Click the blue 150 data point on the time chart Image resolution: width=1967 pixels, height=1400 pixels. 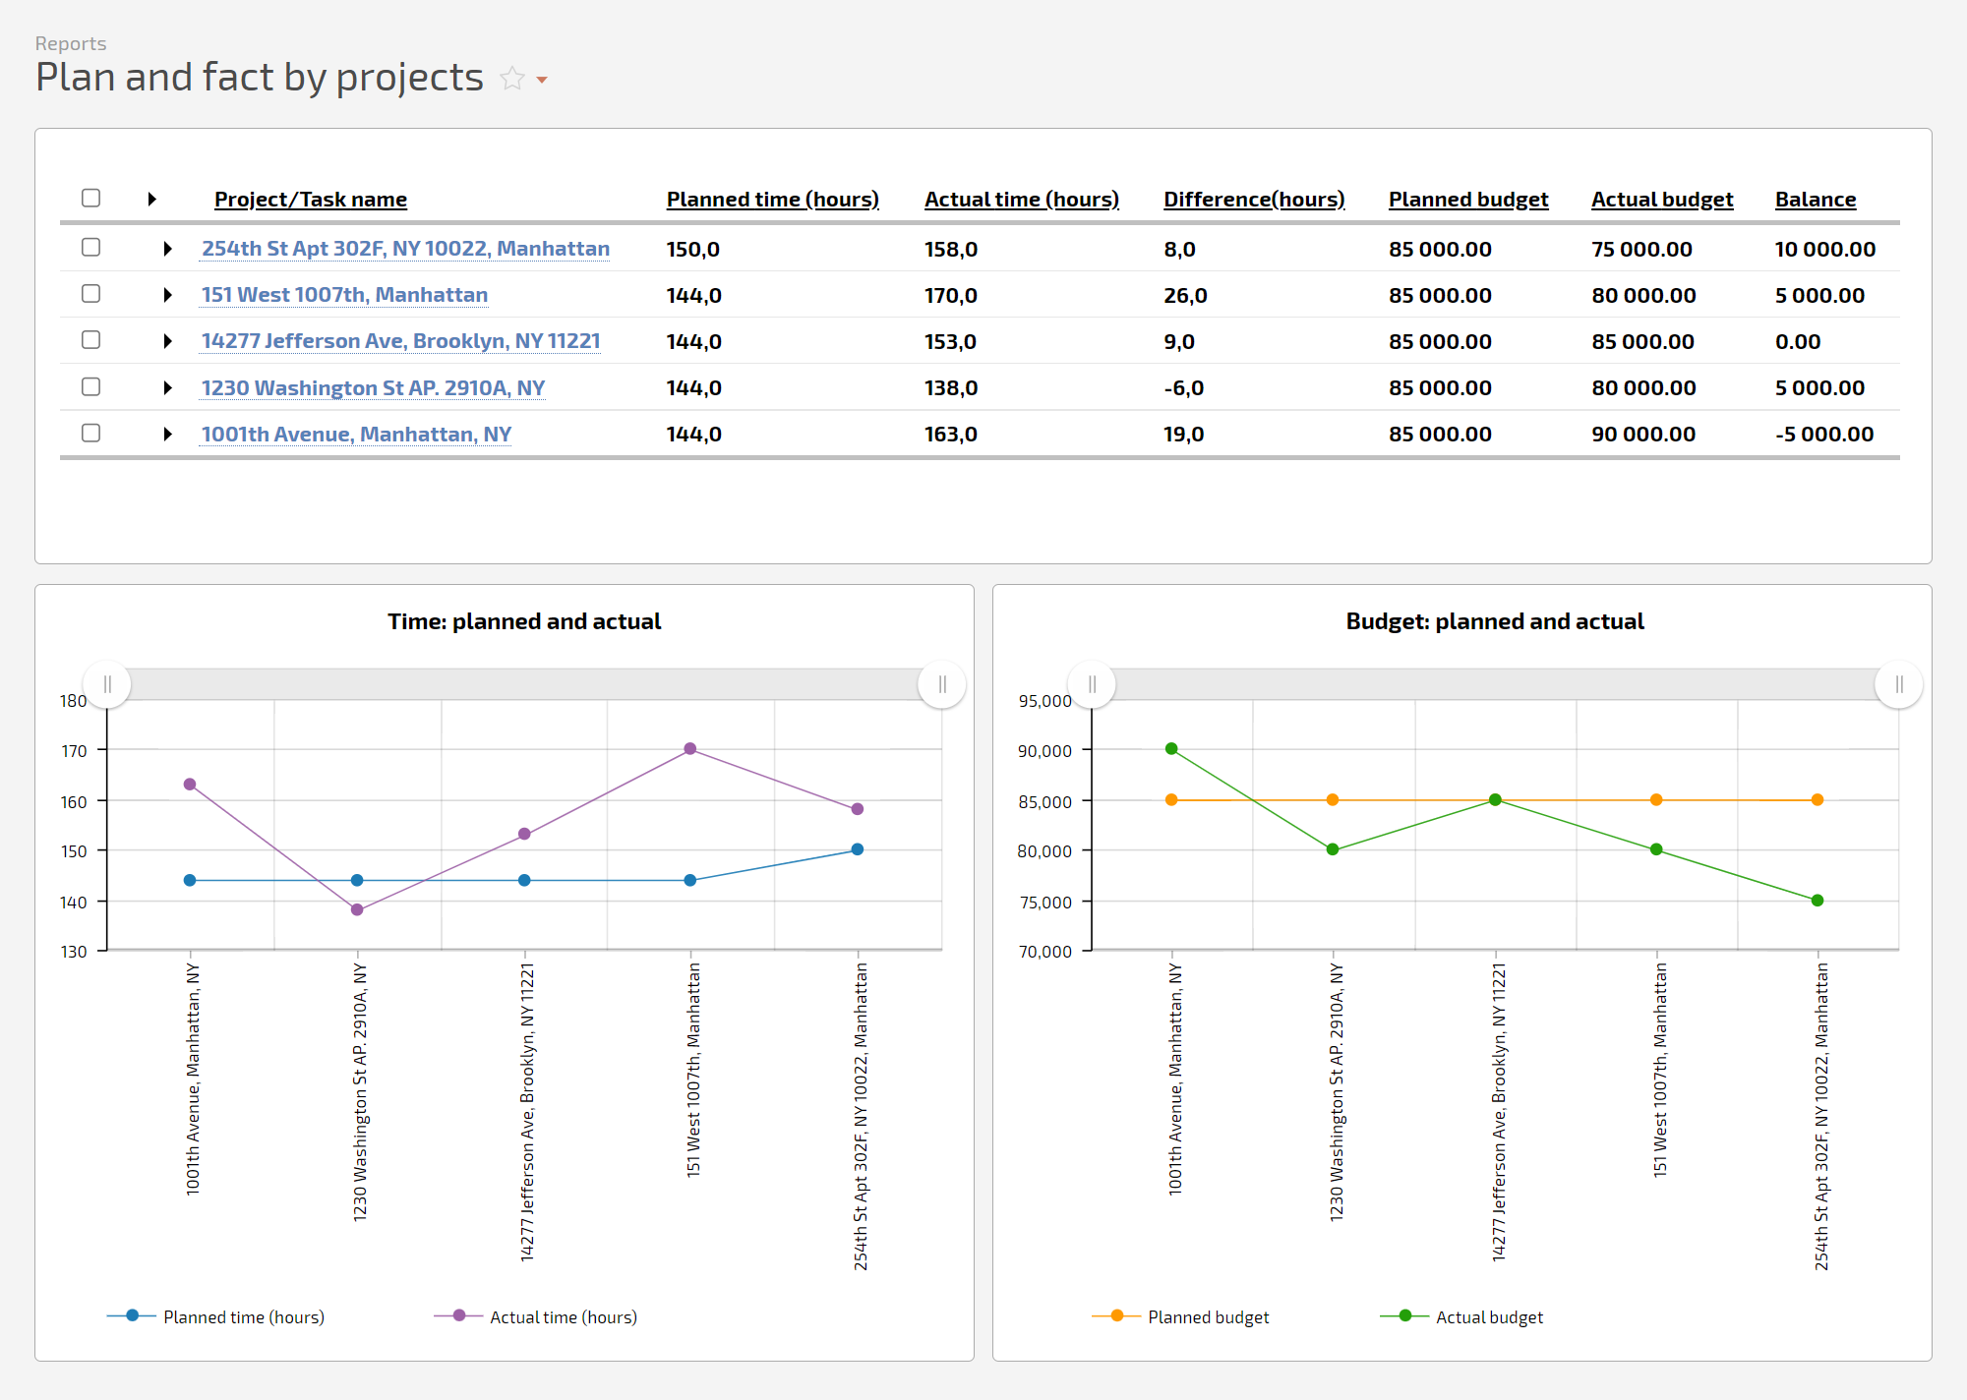click(858, 849)
